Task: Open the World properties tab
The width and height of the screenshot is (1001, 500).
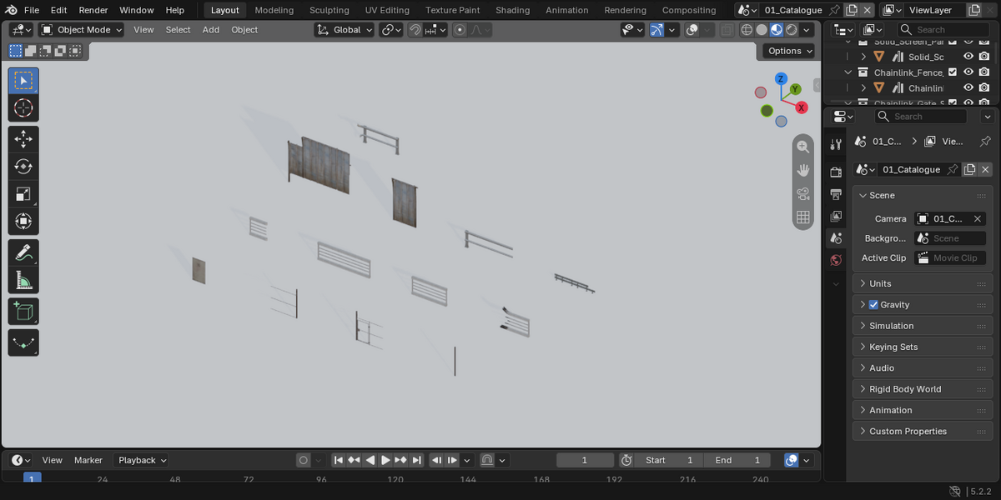Action: [836, 260]
